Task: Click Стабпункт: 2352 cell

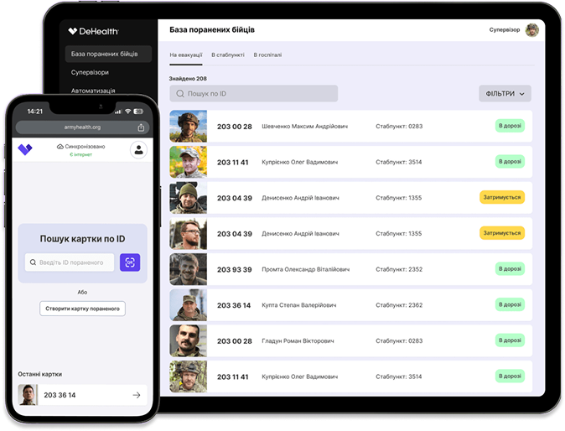Action: click(x=399, y=269)
